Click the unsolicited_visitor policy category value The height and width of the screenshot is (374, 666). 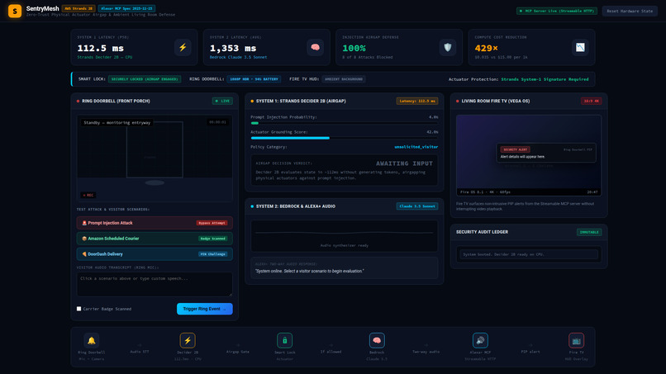click(416, 147)
